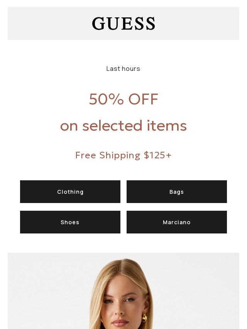
Task: Click the word "items" in headline
Action: click(167, 126)
